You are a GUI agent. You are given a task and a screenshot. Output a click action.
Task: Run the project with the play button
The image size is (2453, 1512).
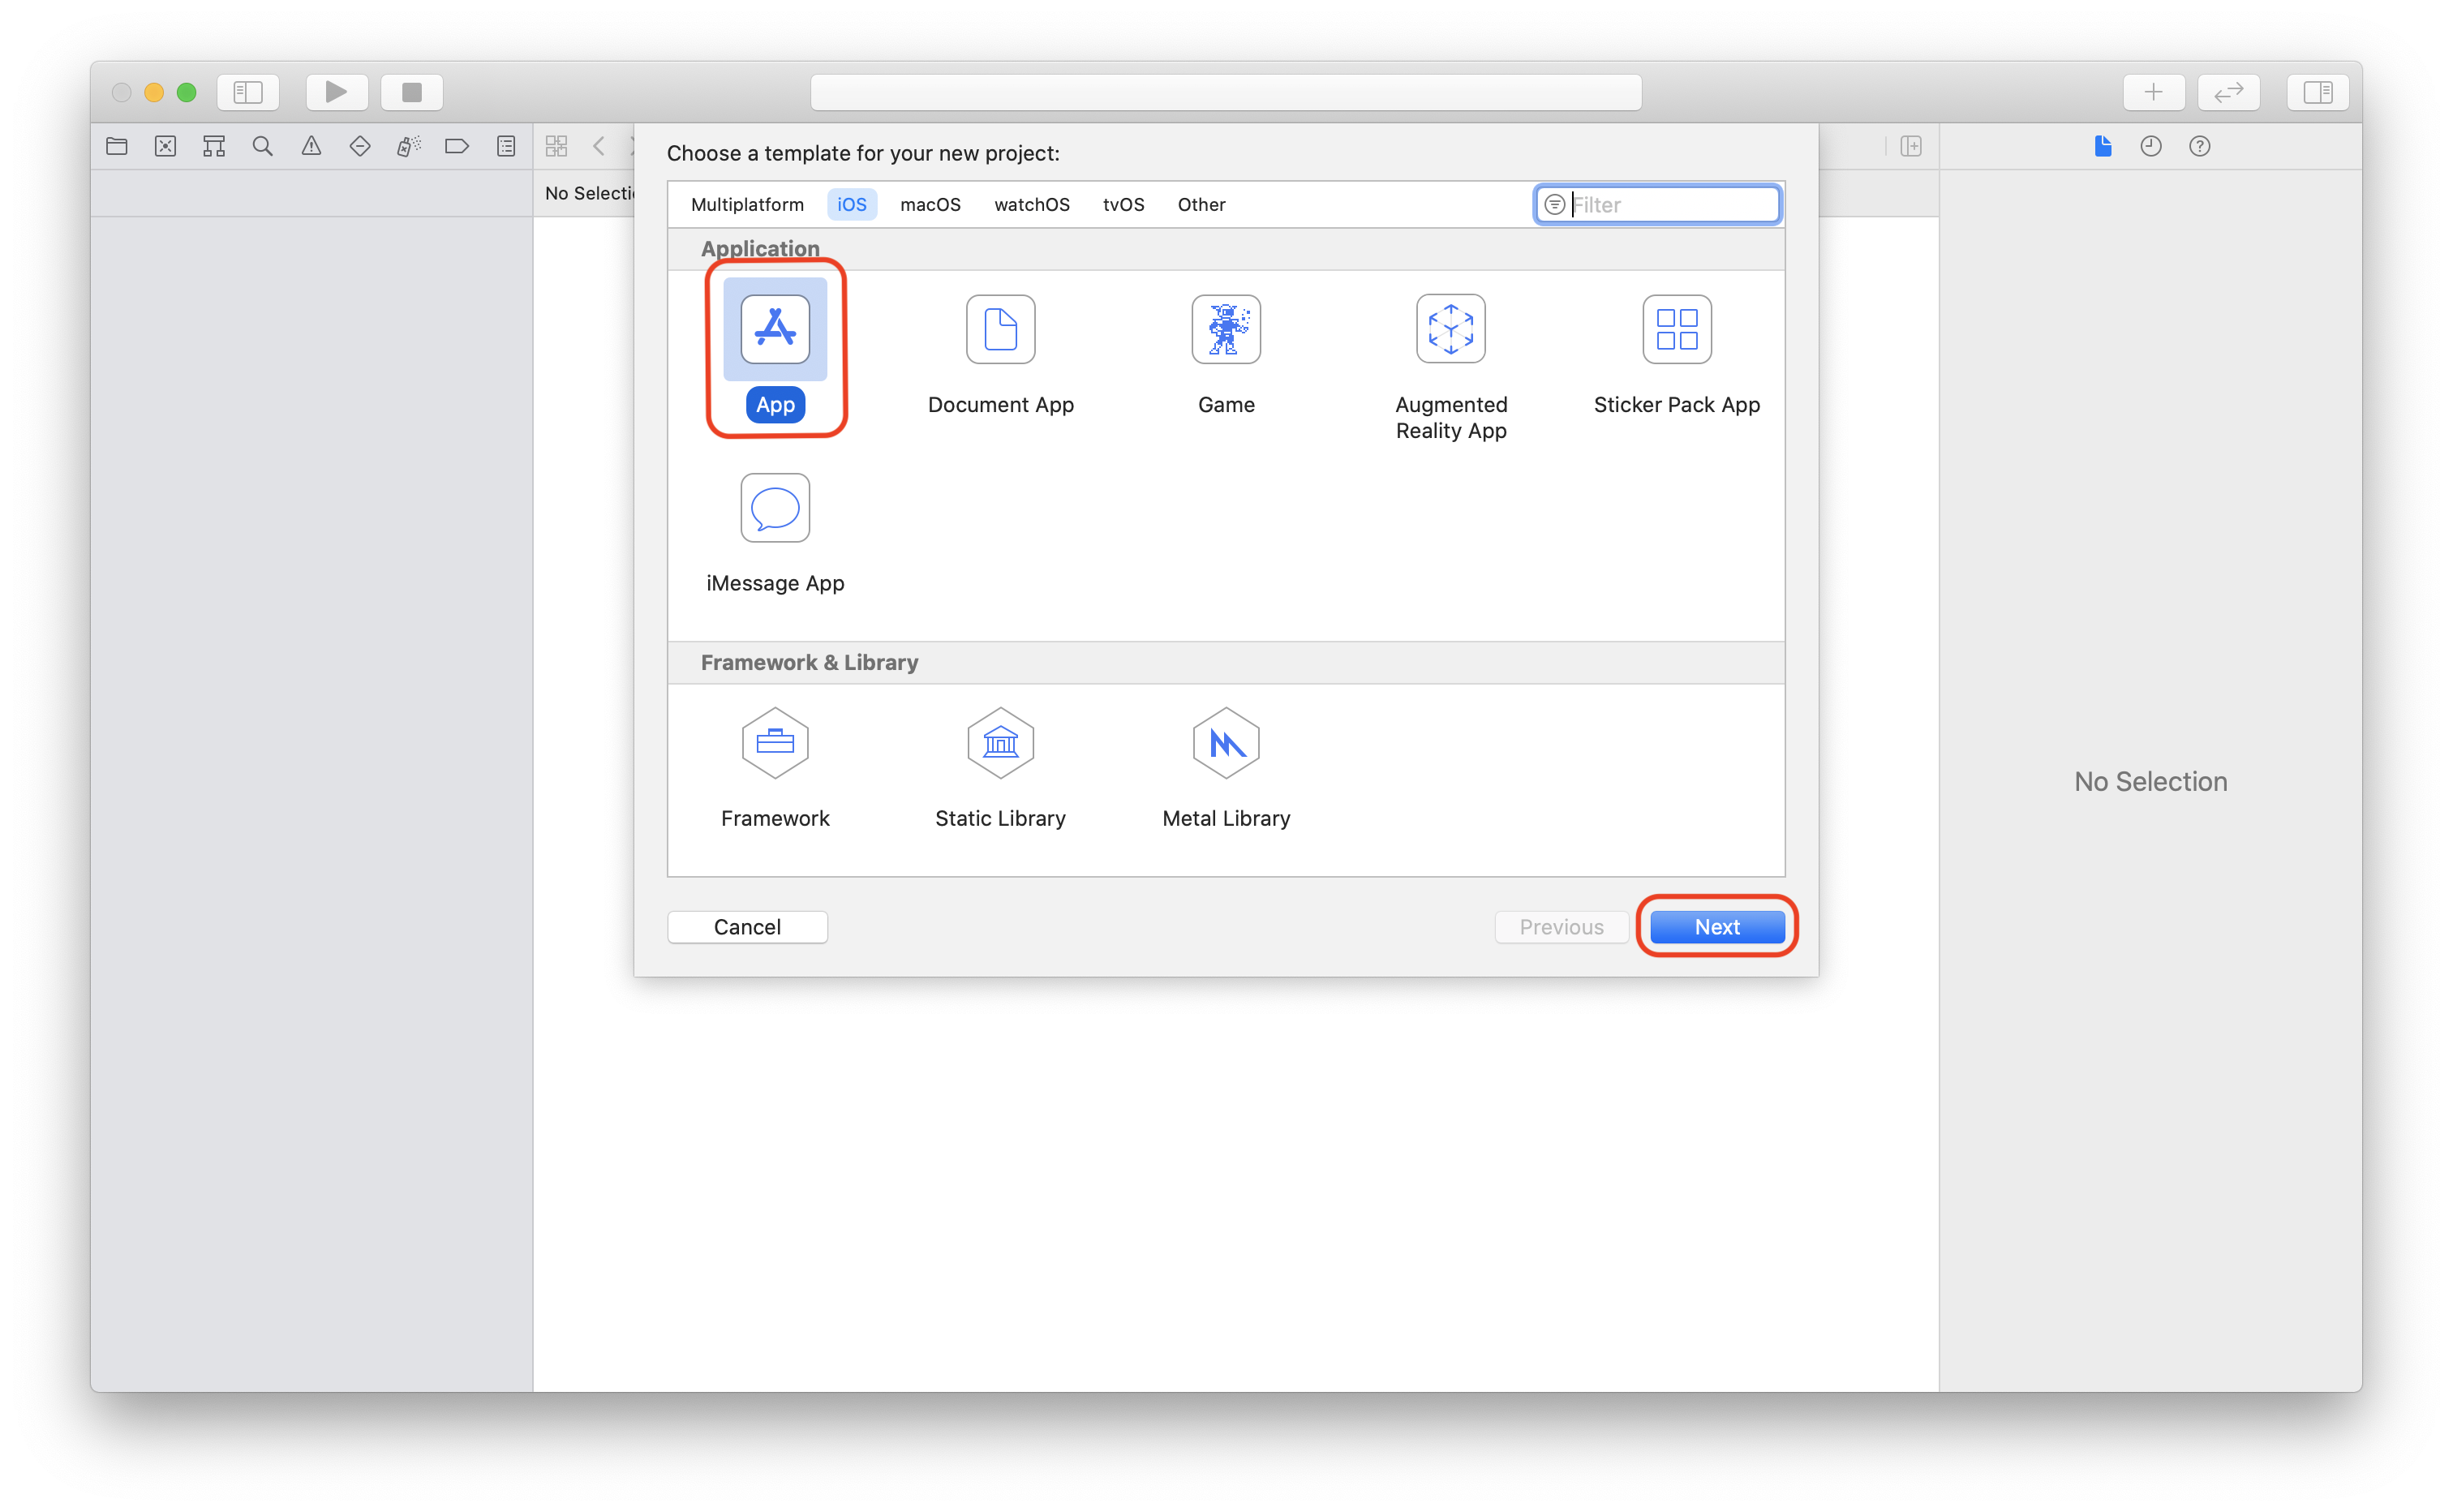[x=336, y=92]
